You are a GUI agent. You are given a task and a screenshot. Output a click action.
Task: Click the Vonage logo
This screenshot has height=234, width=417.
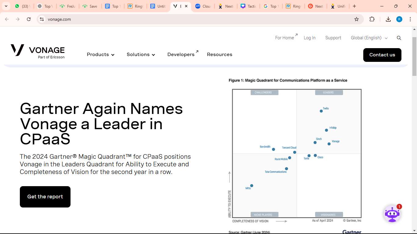coord(38,51)
